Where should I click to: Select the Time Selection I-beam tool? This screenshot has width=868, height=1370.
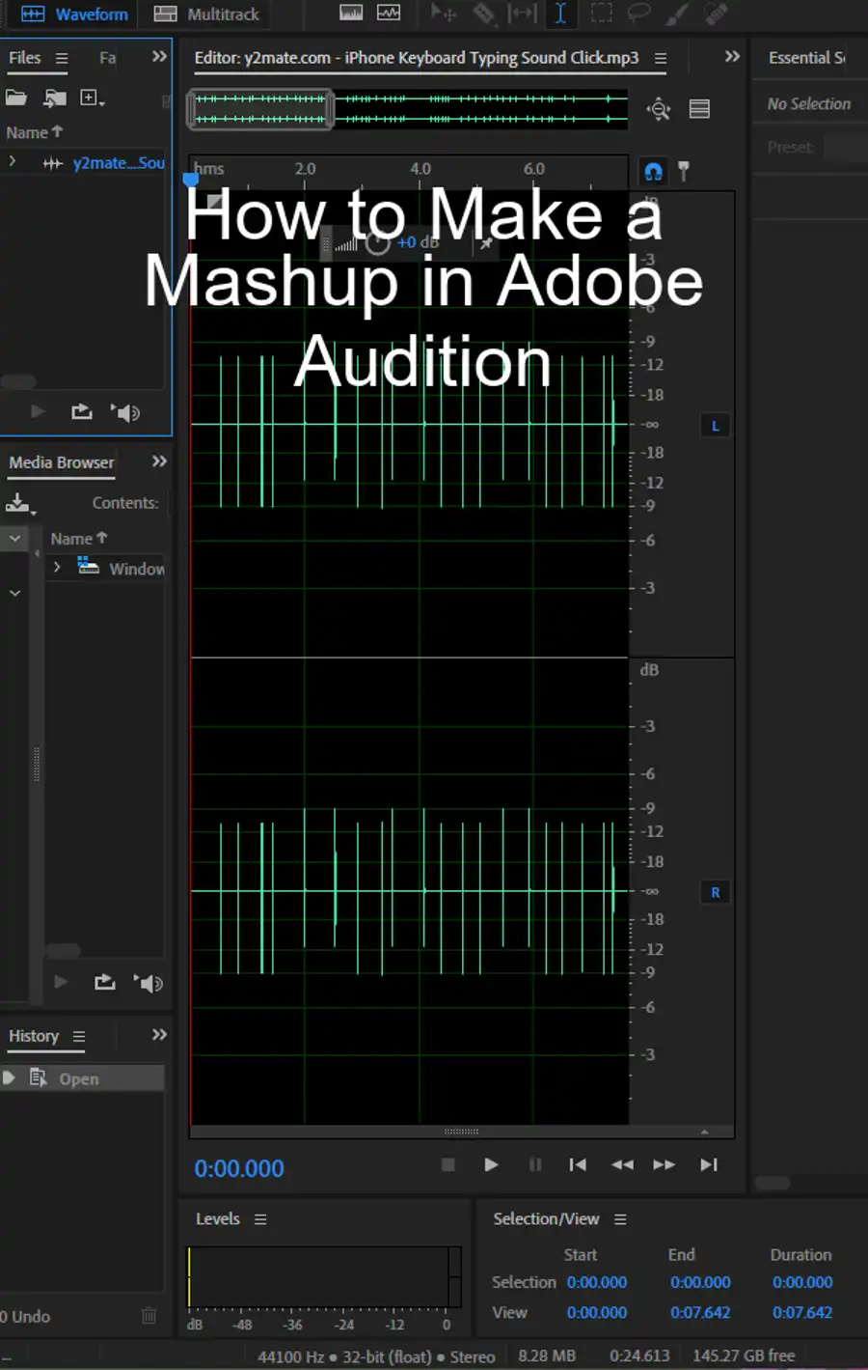coord(560,13)
